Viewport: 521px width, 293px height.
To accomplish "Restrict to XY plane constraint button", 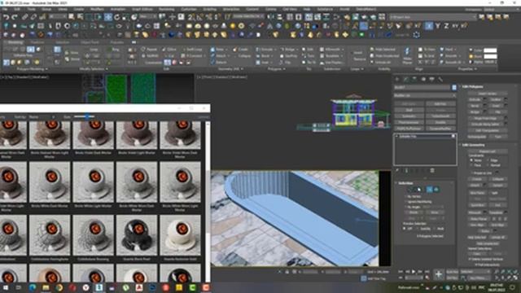I will tap(455, 25).
